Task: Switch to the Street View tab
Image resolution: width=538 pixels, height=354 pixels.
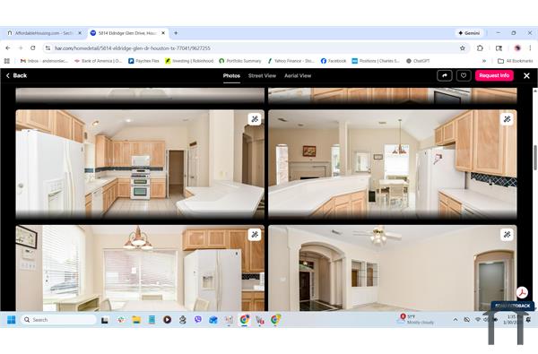Action: tap(262, 76)
